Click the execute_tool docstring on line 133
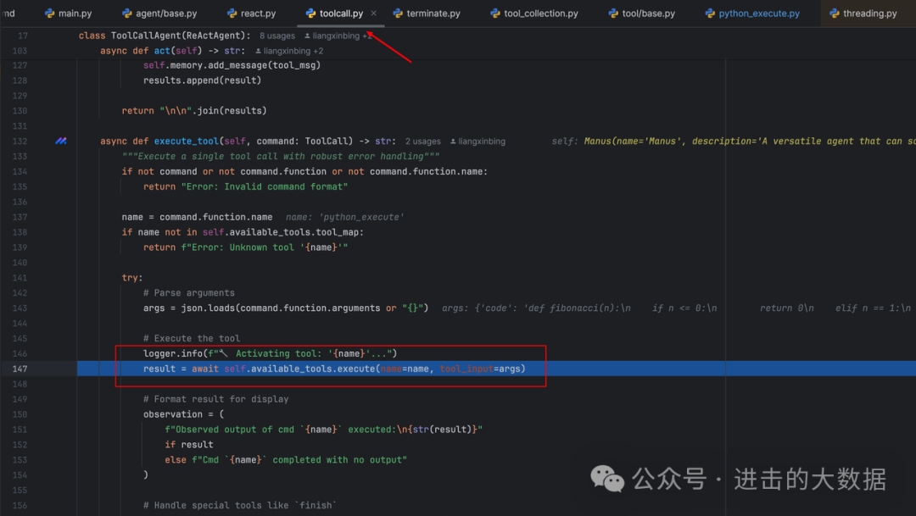 [x=281, y=156]
